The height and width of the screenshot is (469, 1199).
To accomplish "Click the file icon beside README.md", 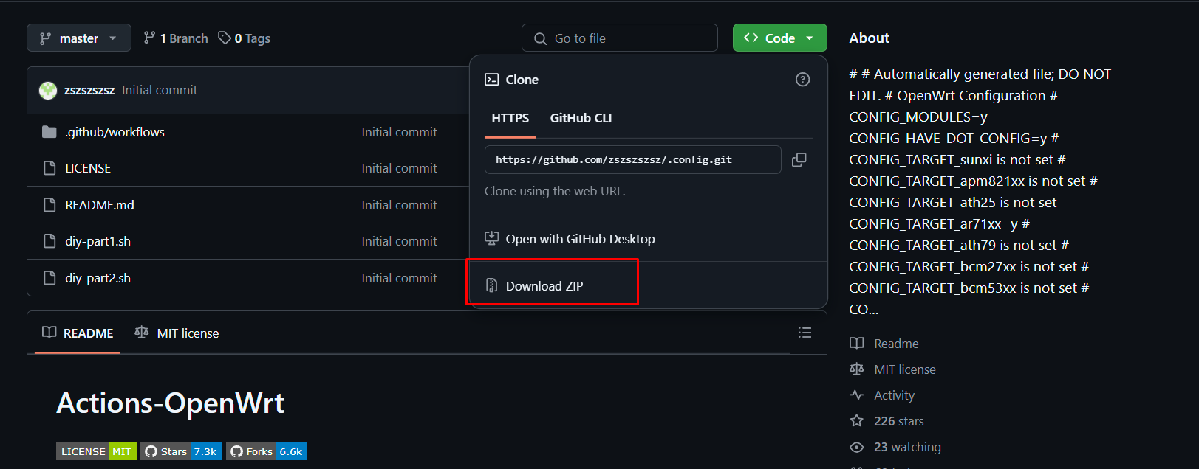I will [49, 205].
